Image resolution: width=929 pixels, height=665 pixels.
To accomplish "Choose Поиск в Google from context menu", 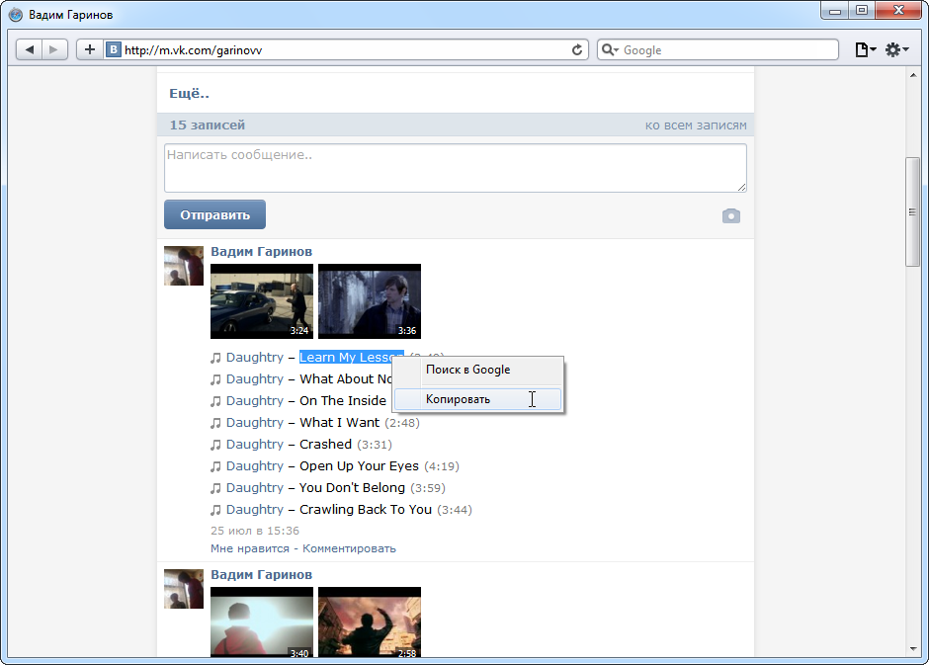I will coord(477,370).
